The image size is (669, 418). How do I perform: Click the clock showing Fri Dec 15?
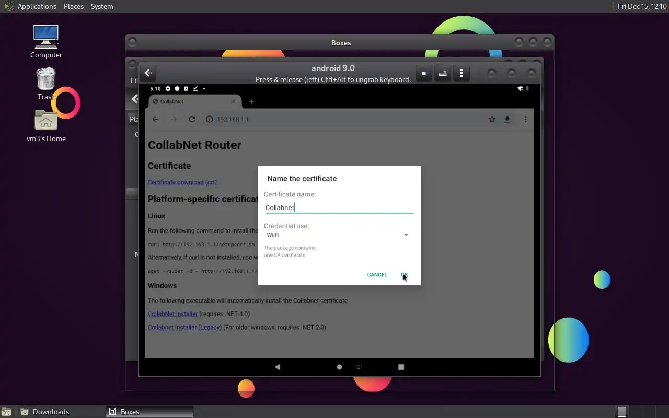pyautogui.click(x=642, y=6)
